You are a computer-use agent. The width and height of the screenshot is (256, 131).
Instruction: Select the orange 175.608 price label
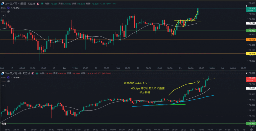[x=250, y=40]
